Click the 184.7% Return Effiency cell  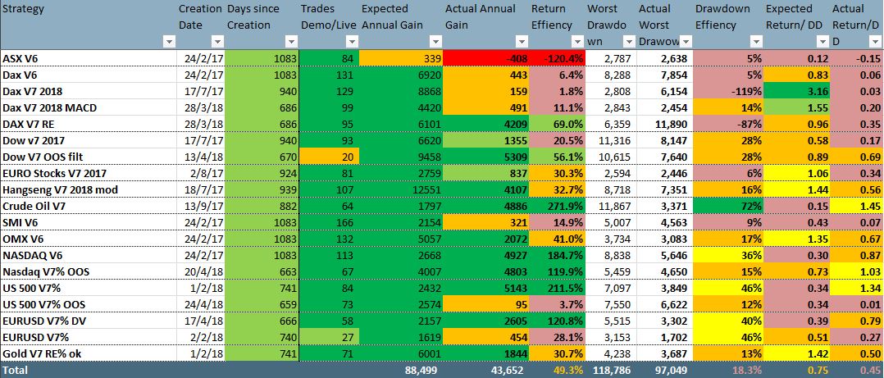pos(557,255)
